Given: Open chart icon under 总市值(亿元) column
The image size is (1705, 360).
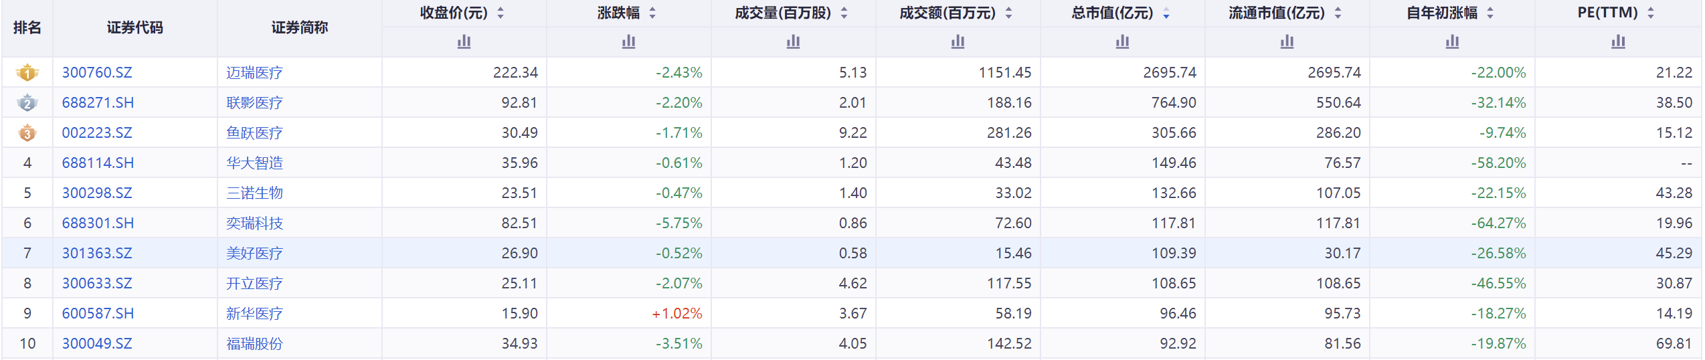Looking at the screenshot, I should (1122, 41).
